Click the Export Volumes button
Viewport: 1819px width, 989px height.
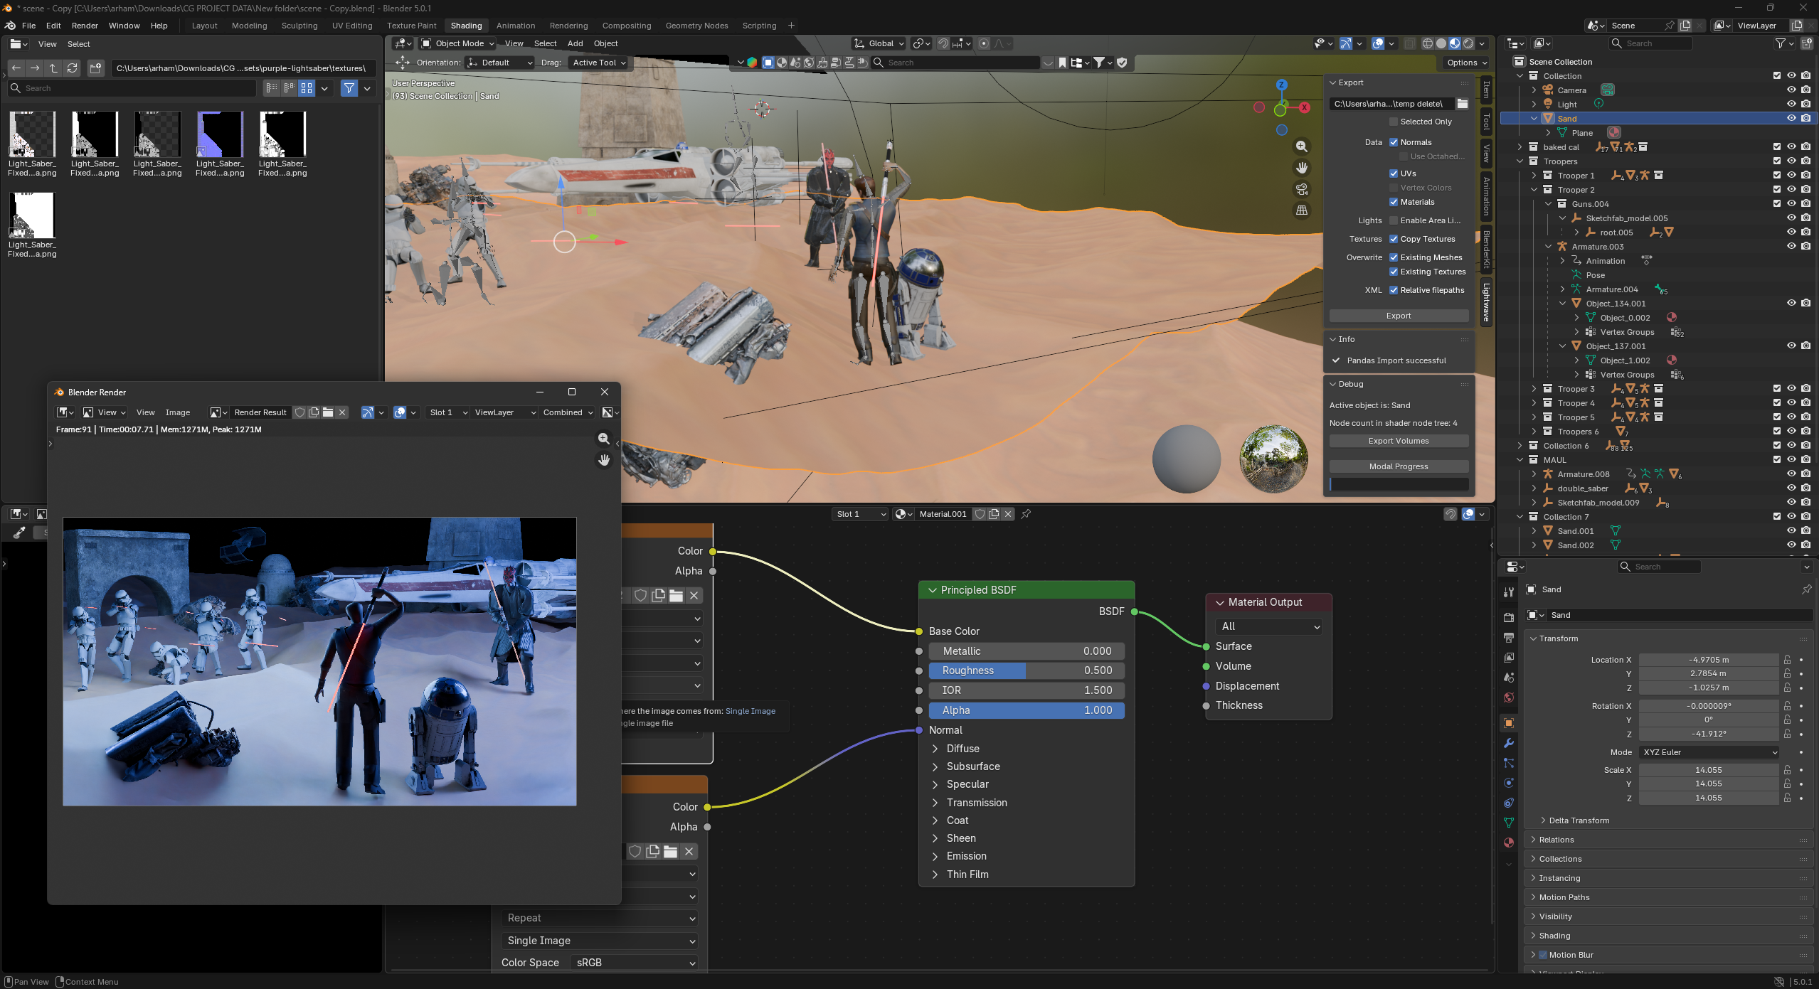tap(1399, 441)
